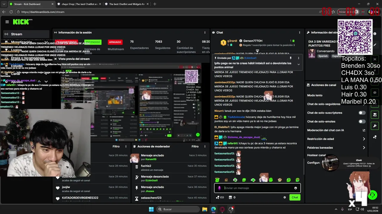Select Stream in the sidebar
The height and width of the screenshot is (214, 382).
pyautogui.click(x=26, y=34)
